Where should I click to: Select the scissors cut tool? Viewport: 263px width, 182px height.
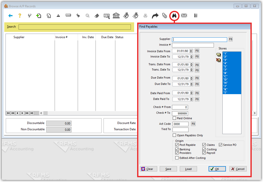tap(78, 16)
